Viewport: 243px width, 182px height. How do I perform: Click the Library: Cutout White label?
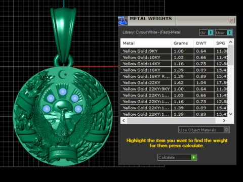(151, 32)
